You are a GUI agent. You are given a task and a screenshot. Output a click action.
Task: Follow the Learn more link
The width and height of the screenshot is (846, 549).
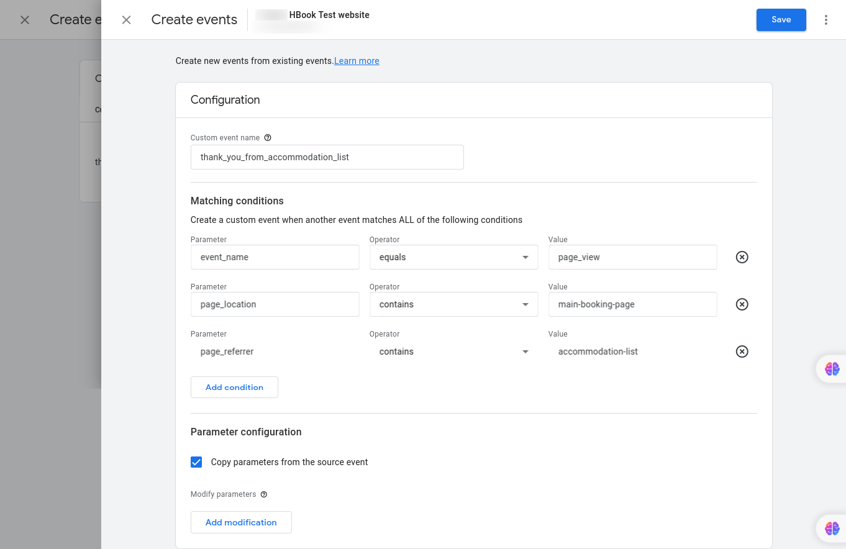point(357,61)
